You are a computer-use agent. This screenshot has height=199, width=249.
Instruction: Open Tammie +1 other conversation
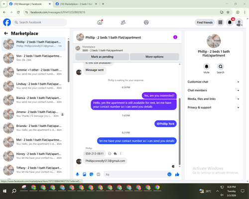click(x=33, y=72)
